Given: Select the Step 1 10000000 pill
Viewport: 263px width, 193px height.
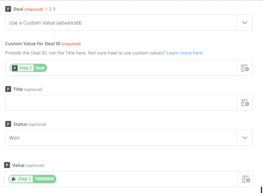Looking at the screenshot, I should [x=32, y=179].
